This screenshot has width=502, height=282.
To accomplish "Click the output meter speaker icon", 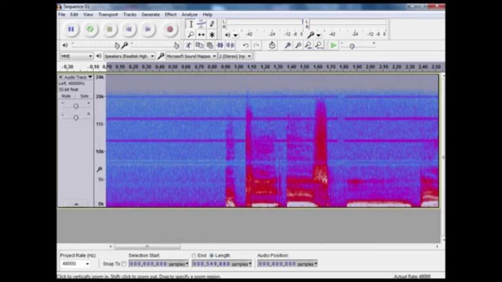I will [x=227, y=35].
